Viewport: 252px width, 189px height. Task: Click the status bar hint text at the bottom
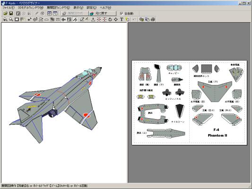coord(44,186)
